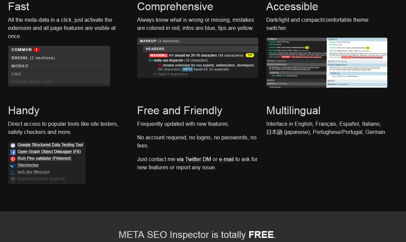
Task: Open the Sitechecker link
Action: coord(28,165)
